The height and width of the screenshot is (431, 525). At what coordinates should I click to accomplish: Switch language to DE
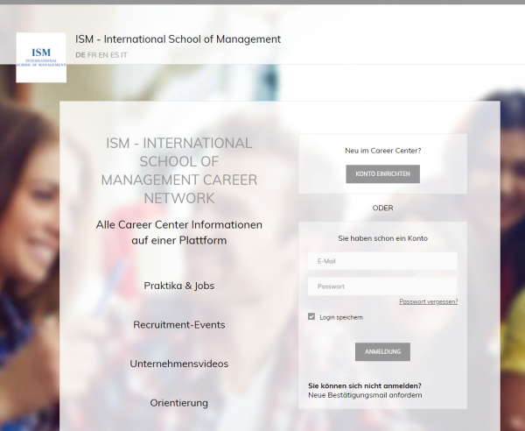pos(80,55)
